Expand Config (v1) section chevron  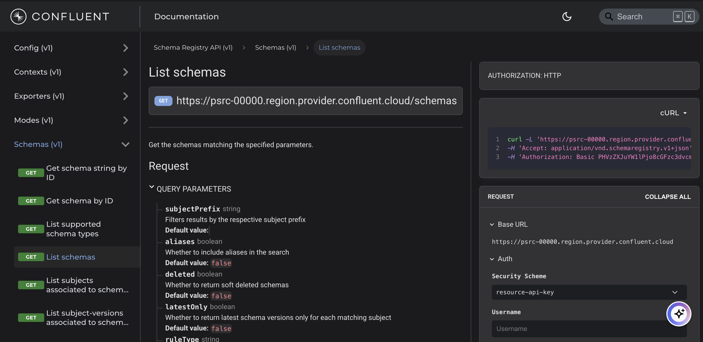125,48
